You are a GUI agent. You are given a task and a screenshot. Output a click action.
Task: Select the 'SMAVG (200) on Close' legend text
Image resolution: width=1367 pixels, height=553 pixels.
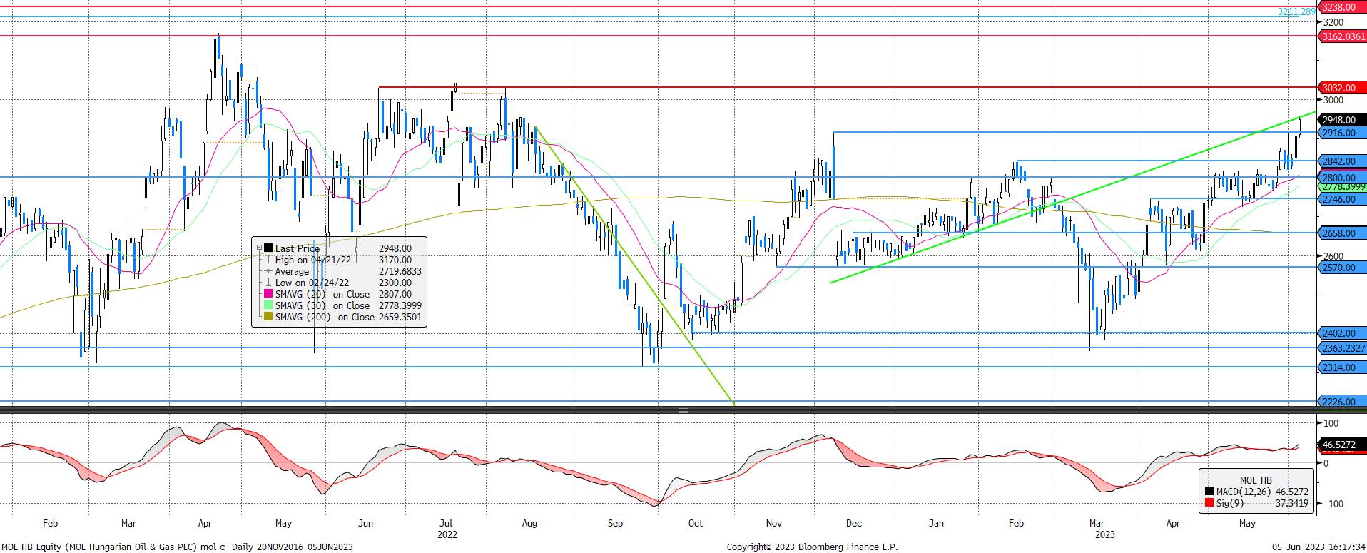[x=325, y=317]
